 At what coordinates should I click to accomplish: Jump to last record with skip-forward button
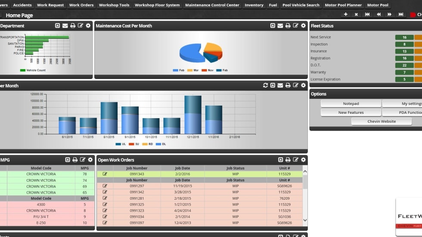[401, 15]
